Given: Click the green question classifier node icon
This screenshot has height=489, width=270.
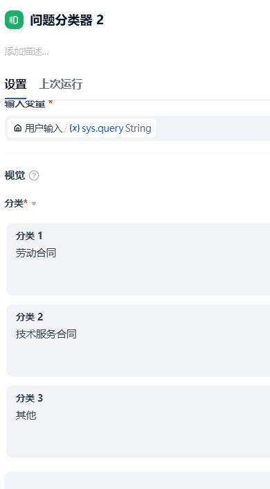Looking at the screenshot, I should [x=14, y=20].
